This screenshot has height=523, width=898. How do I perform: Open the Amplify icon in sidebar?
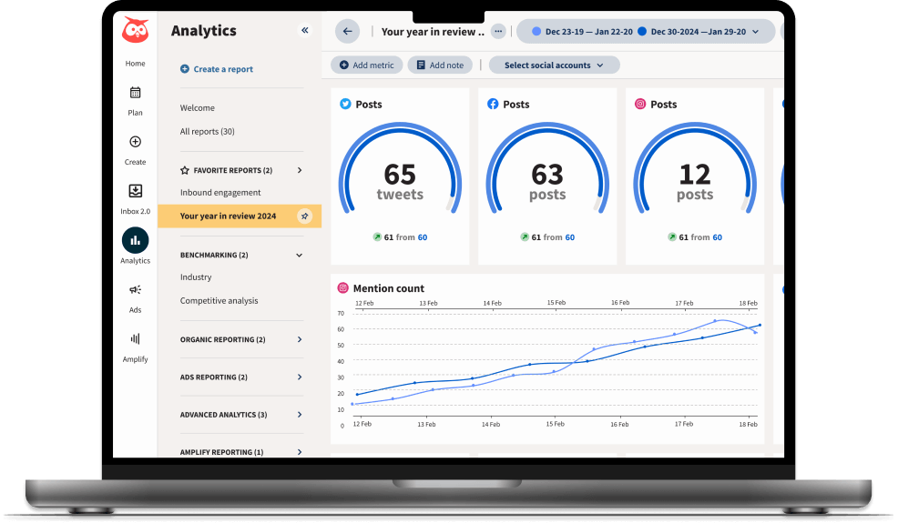click(135, 339)
